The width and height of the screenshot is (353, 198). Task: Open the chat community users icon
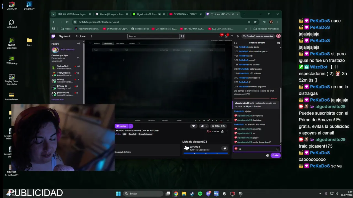[x=278, y=43]
